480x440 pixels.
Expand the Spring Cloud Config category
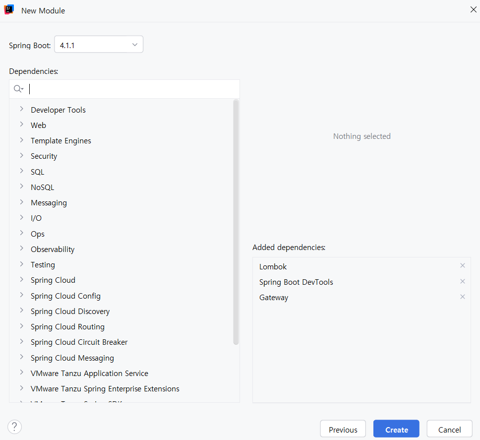pos(21,295)
